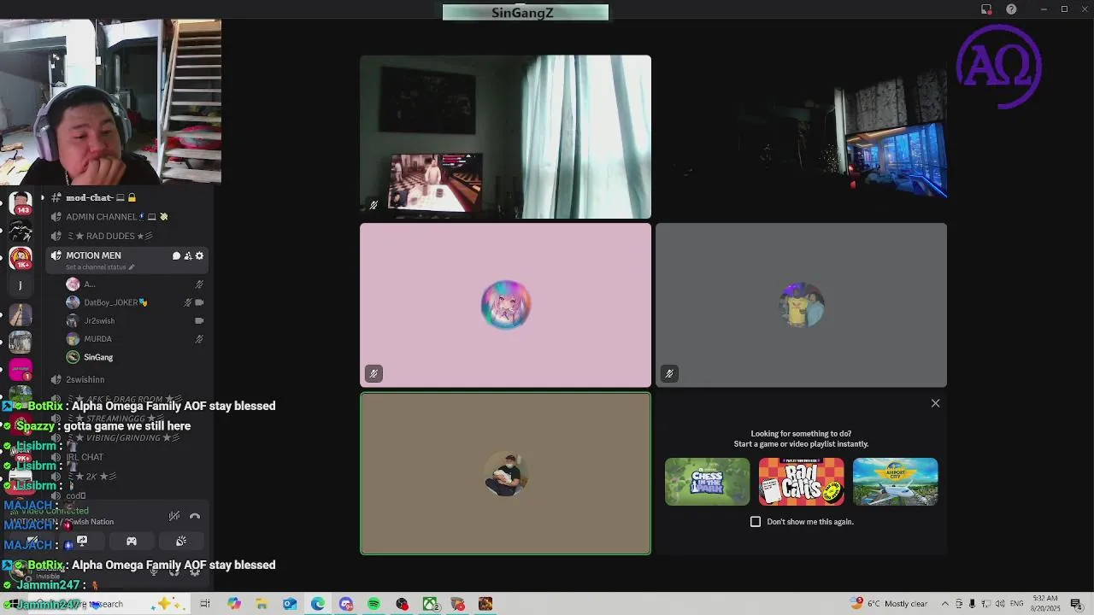Click the camera icon on the DatBoy_JOKER row
Image resolution: width=1094 pixels, height=615 pixels.
tap(199, 302)
